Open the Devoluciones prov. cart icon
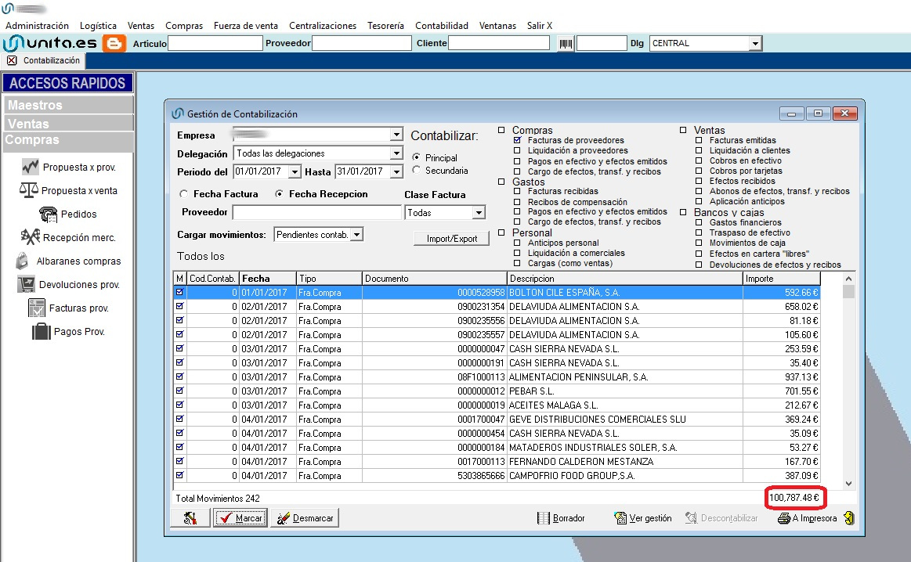911x562 pixels. tap(26, 284)
